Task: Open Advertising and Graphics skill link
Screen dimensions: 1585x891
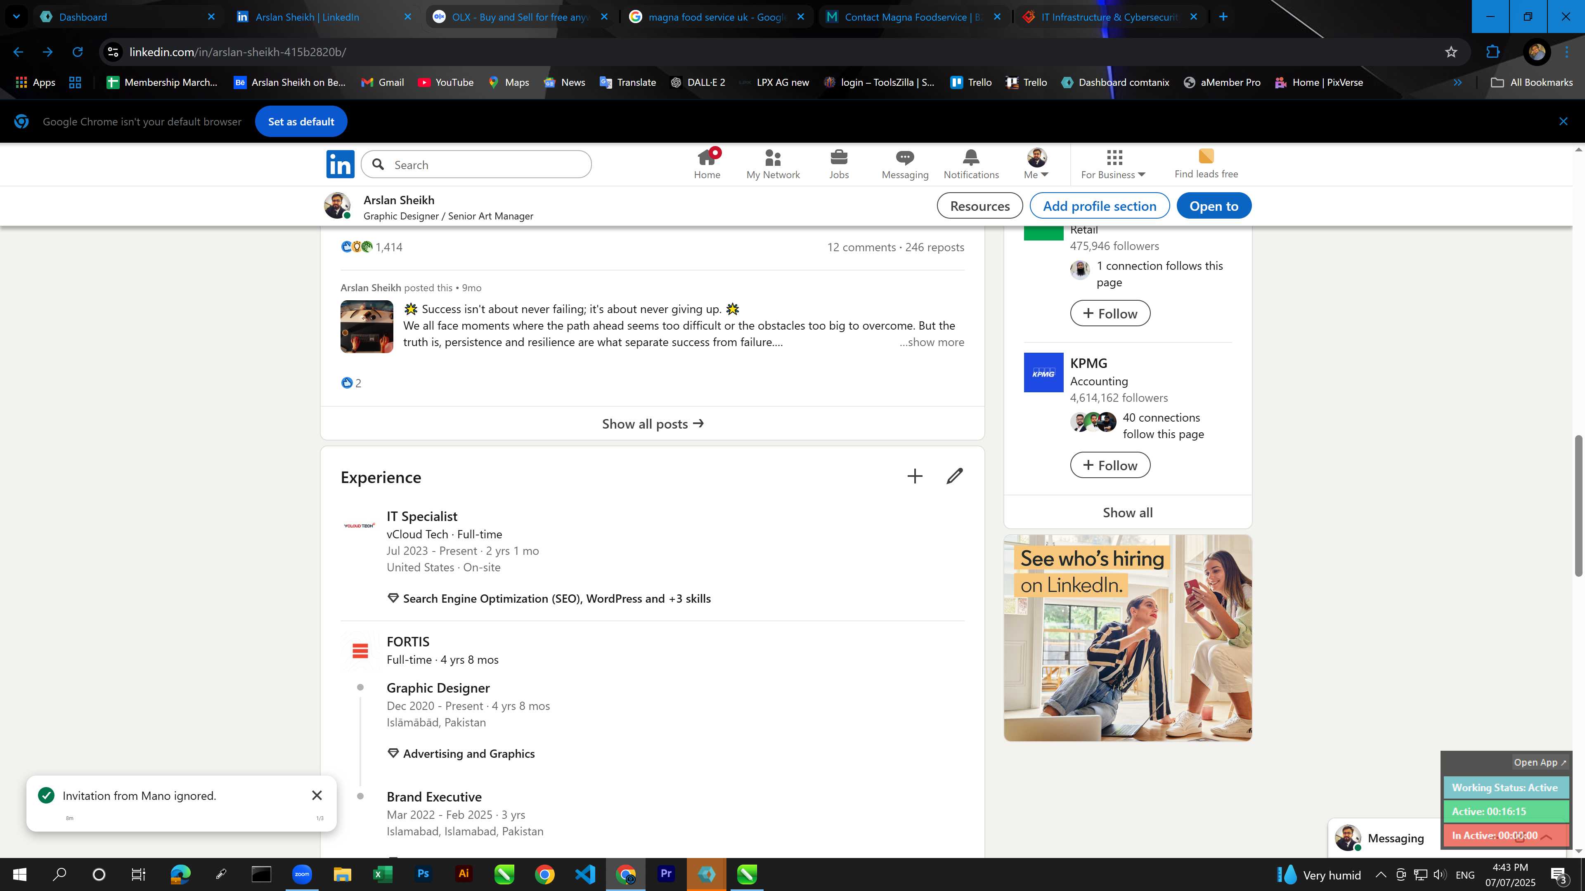Action: tap(468, 753)
